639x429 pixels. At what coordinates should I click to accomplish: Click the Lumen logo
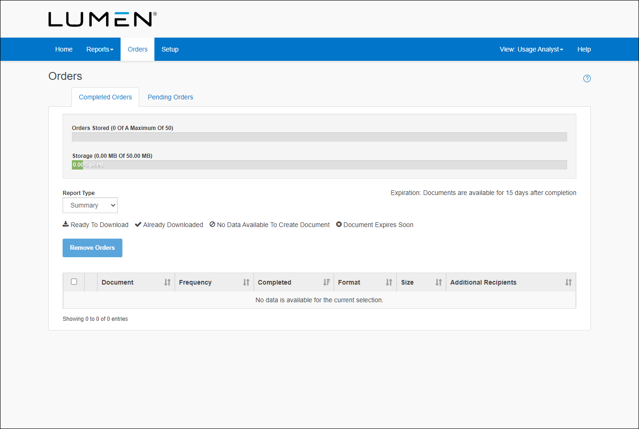[x=102, y=19]
